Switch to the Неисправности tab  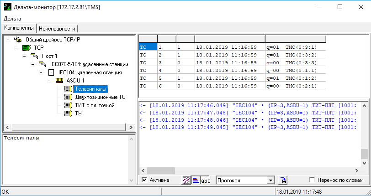pos(57,28)
